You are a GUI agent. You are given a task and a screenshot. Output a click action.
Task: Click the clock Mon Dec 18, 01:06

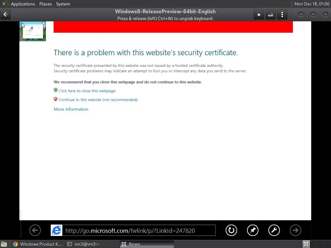pyautogui.click(x=312, y=4)
